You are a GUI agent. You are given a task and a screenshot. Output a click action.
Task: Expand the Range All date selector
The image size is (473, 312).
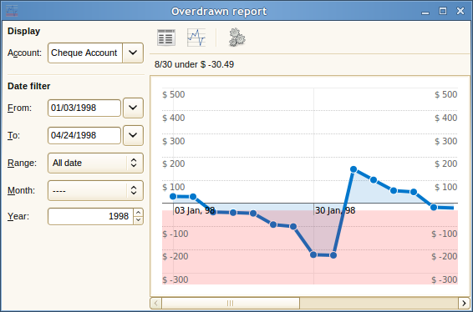point(95,163)
